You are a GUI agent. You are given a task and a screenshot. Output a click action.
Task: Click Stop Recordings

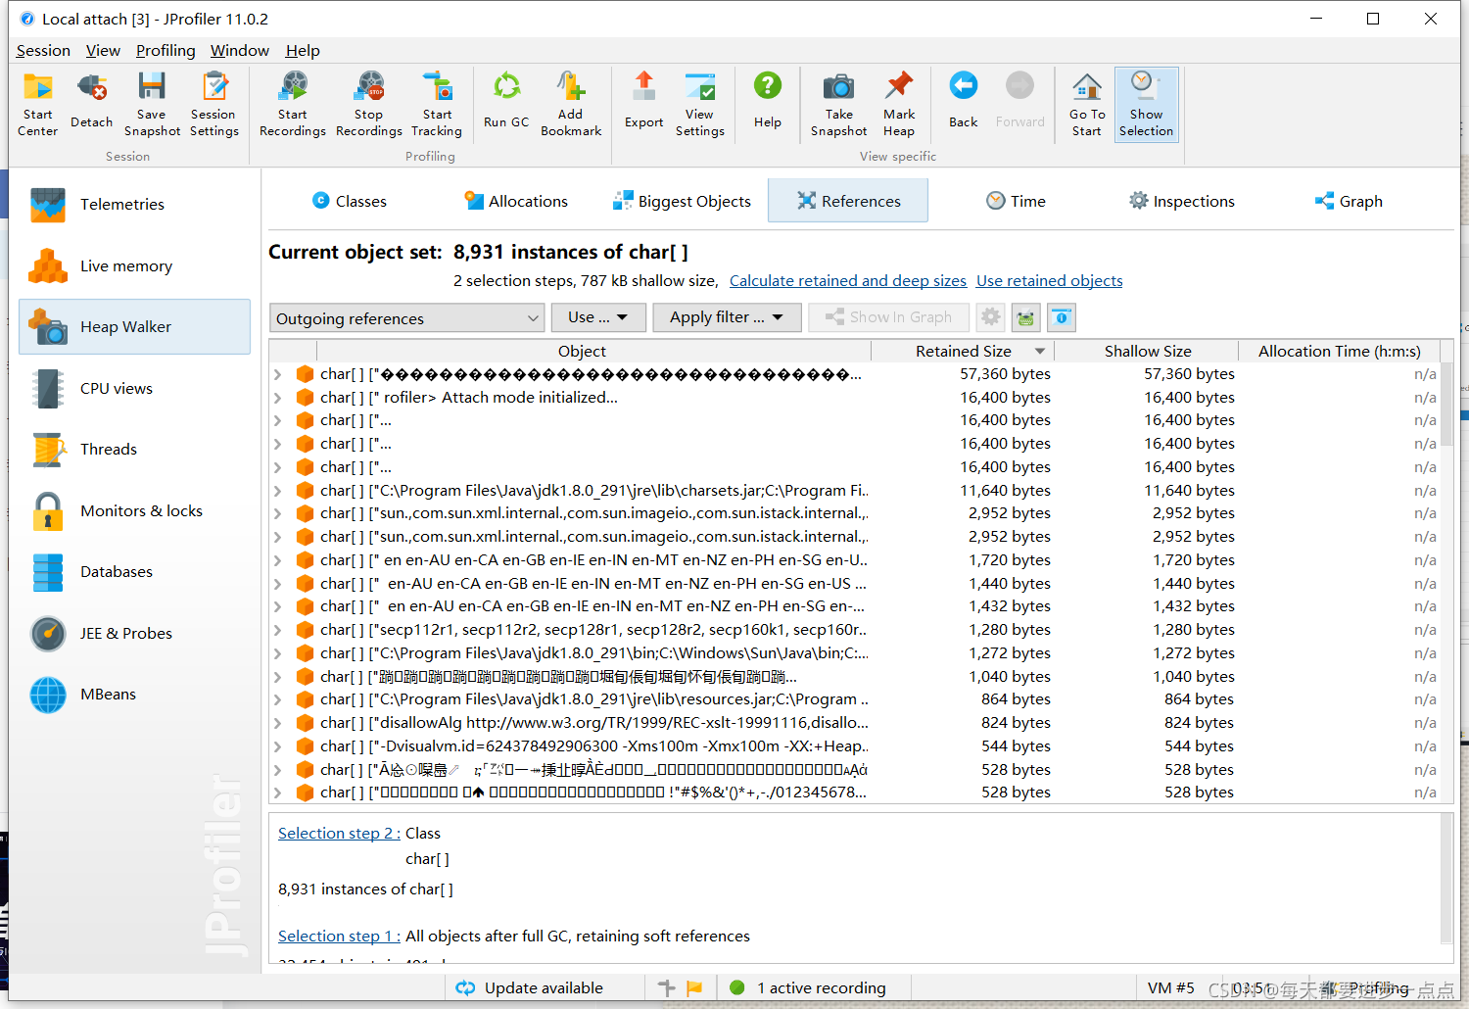click(369, 104)
